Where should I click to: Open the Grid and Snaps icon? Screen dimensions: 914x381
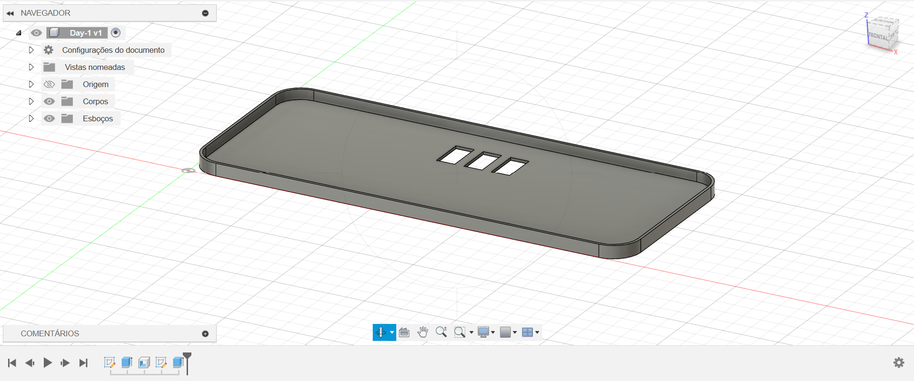(x=506, y=332)
